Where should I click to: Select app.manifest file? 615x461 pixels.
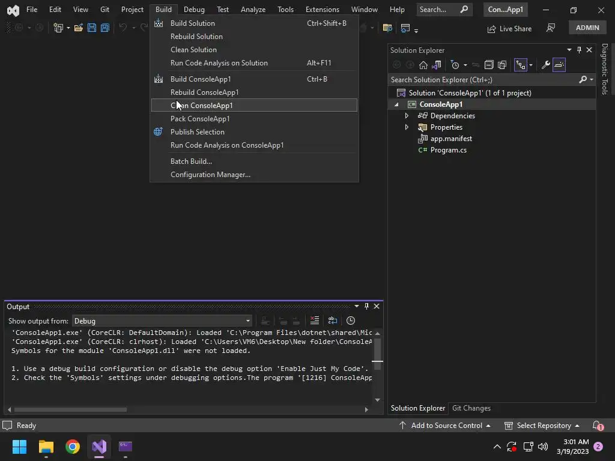pyautogui.click(x=451, y=139)
